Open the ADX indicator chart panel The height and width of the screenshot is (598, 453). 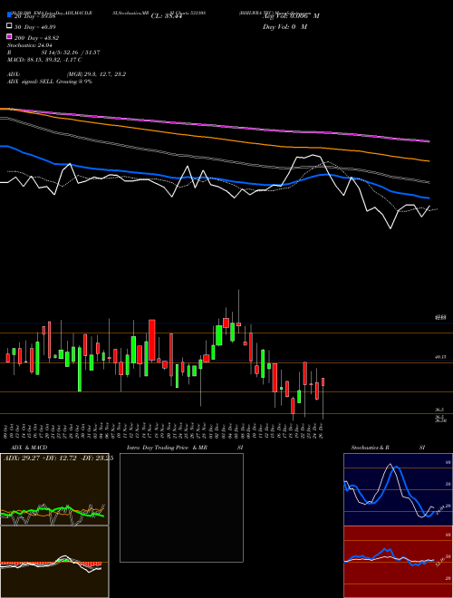(x=54, y=489)
